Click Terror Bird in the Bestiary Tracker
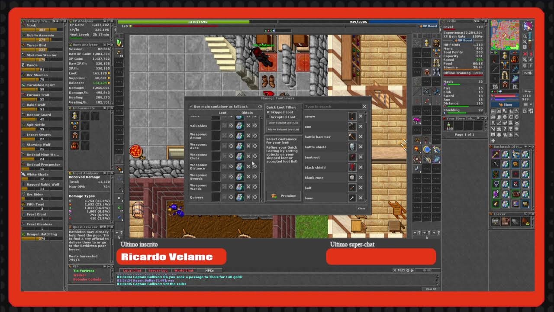 pyautogui.click(x=42, y=47)
